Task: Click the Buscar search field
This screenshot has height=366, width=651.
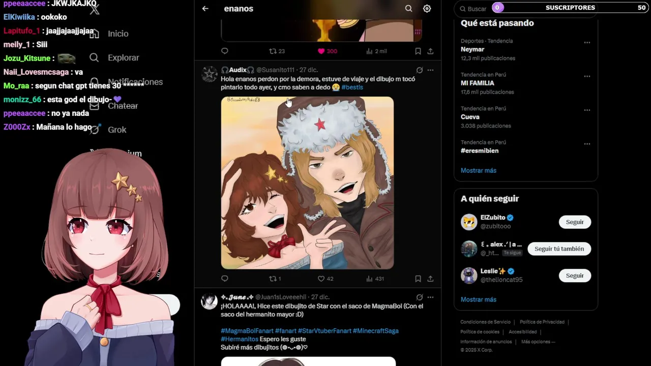Action: click(x=473, y=9)
